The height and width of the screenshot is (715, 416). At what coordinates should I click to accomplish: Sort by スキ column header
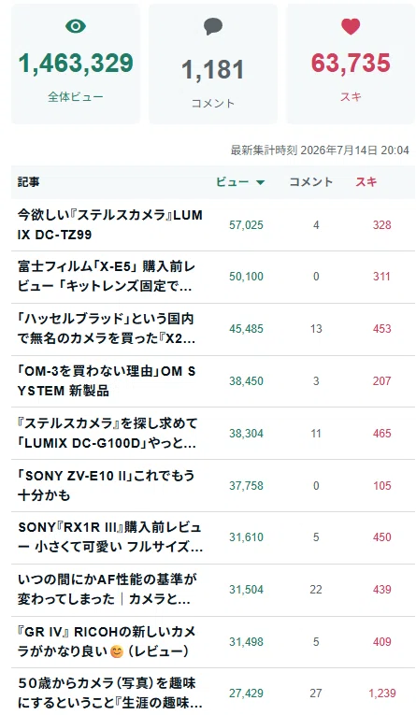[x=366, y=181]
